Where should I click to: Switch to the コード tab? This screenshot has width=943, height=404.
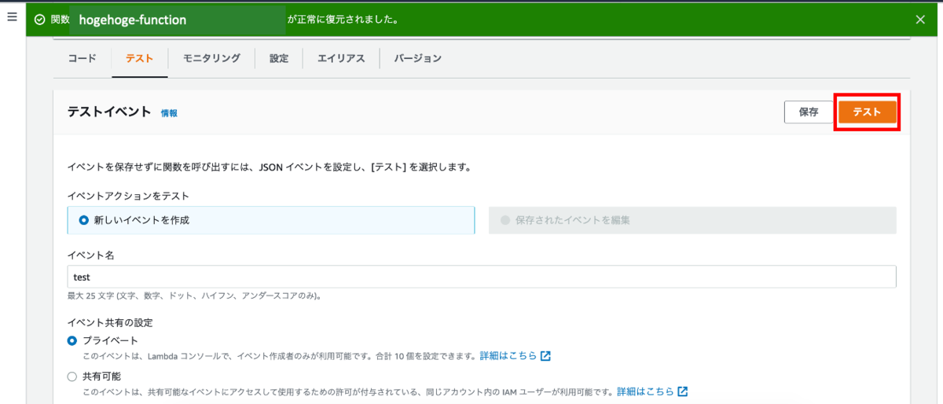[x=83, y=58]
